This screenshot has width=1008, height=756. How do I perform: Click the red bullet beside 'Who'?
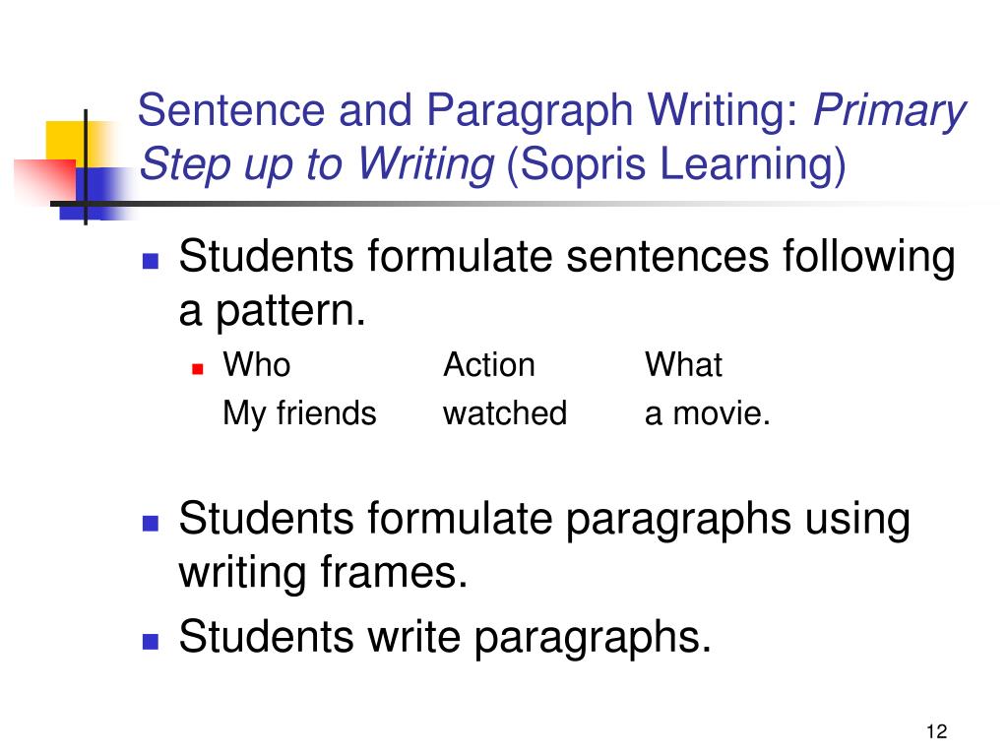[198, 368]
